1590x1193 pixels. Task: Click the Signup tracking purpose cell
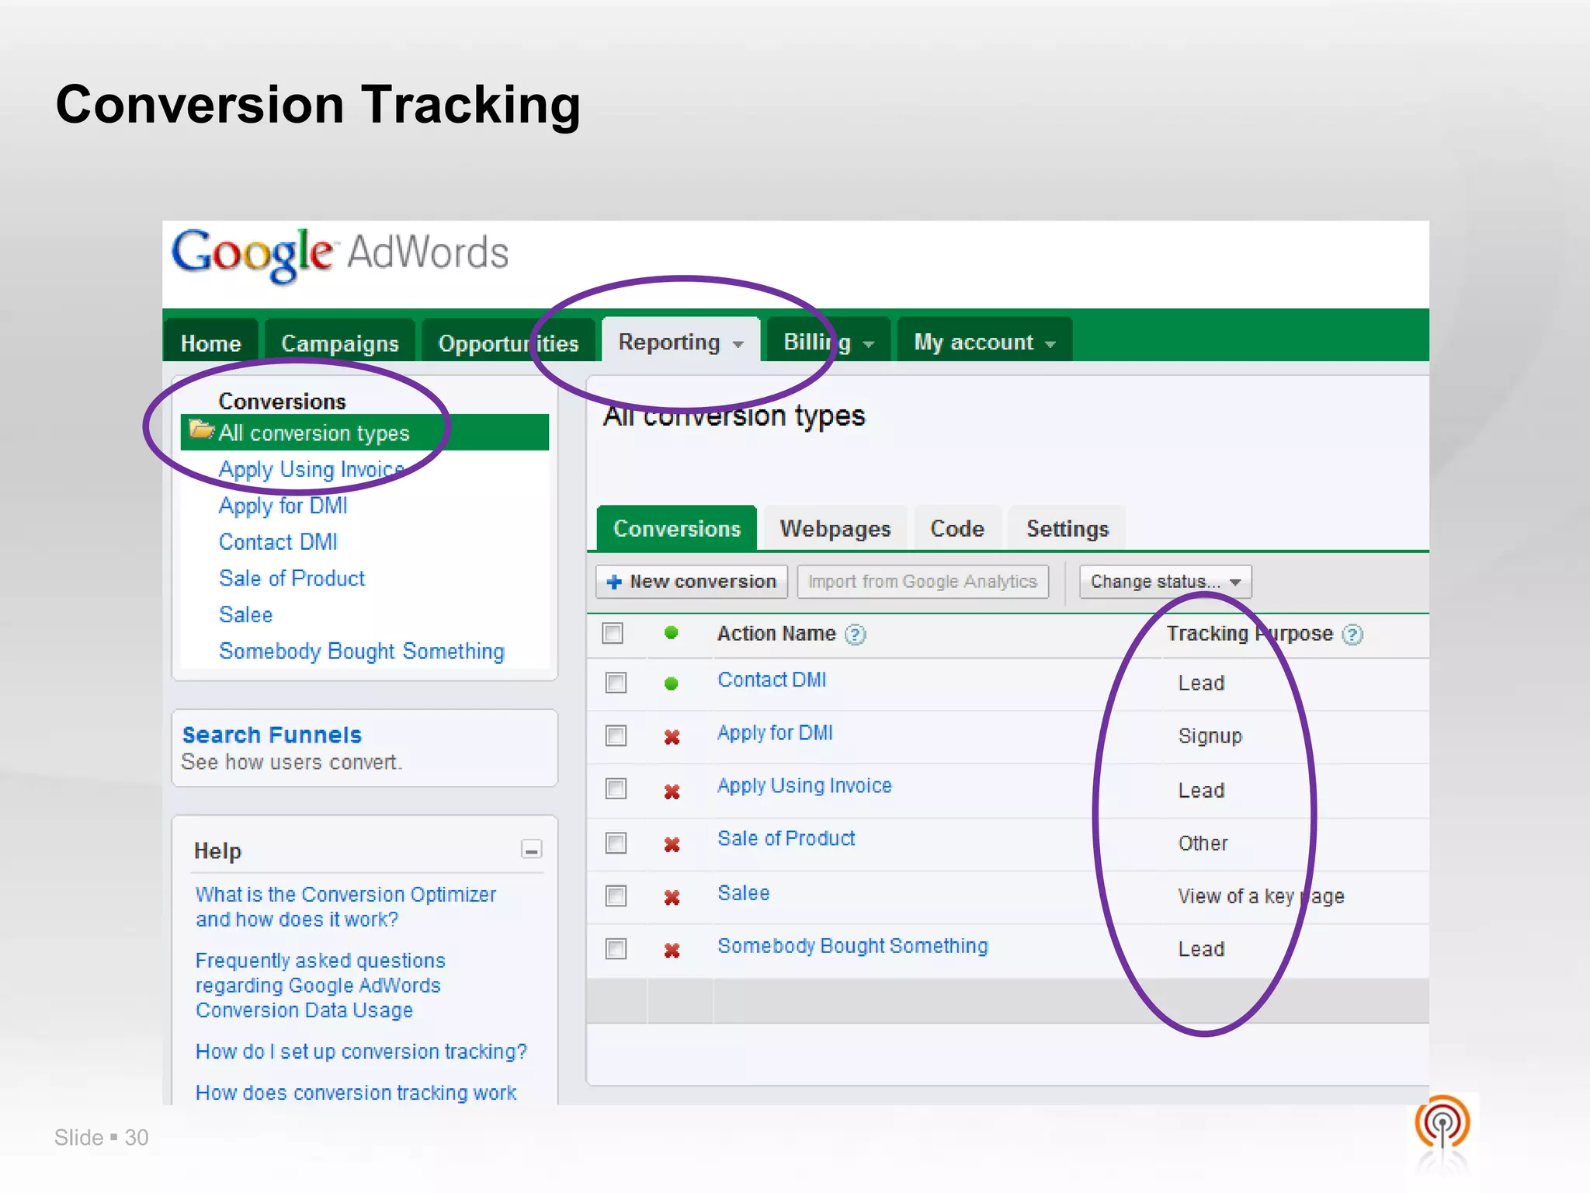click(x=1210, y=736)
